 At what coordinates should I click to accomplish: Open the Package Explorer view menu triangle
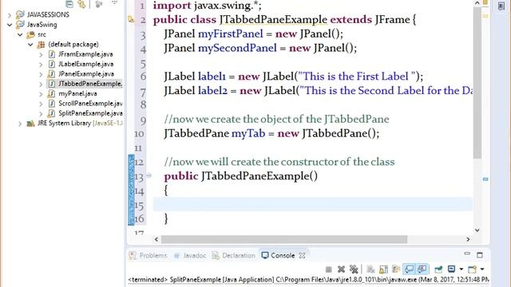pyautogui.click(x=114, y=3)
